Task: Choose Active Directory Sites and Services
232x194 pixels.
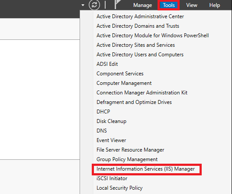Action: [x=135, y=45]
